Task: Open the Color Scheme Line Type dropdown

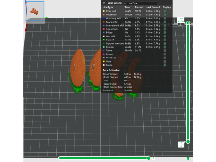Action: click(140, 3)
